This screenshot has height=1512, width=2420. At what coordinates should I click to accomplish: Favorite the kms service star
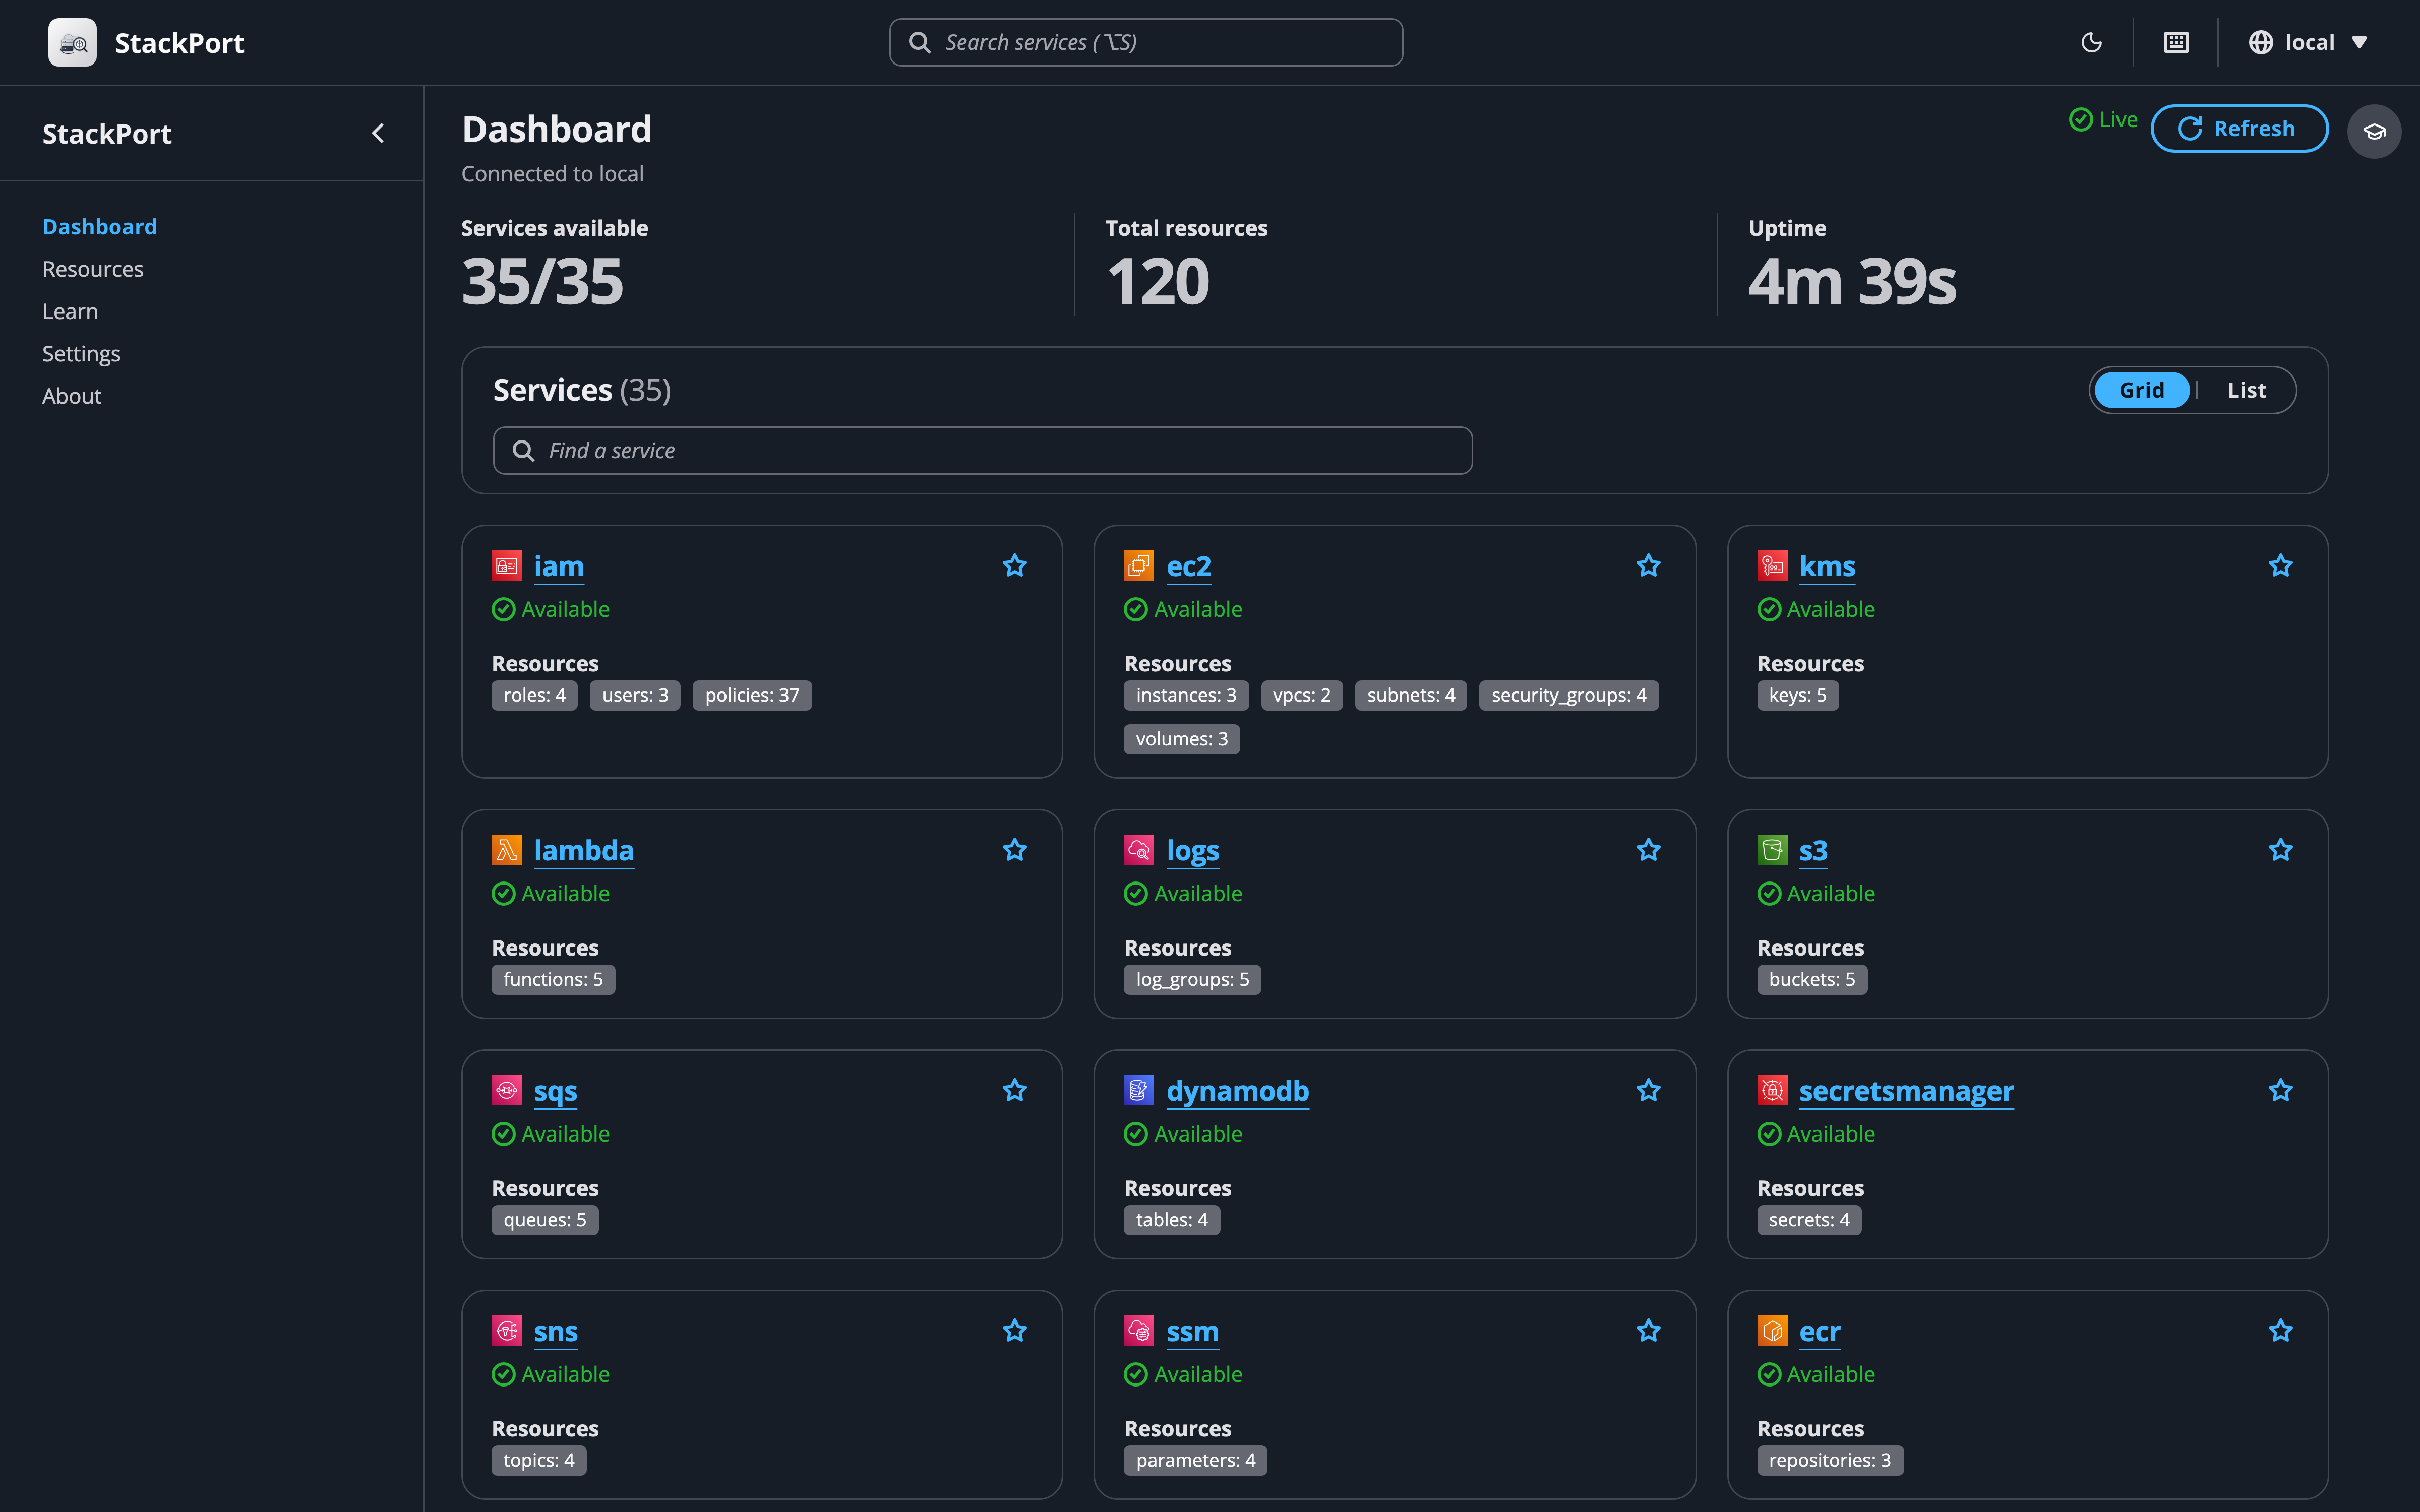2280,566
